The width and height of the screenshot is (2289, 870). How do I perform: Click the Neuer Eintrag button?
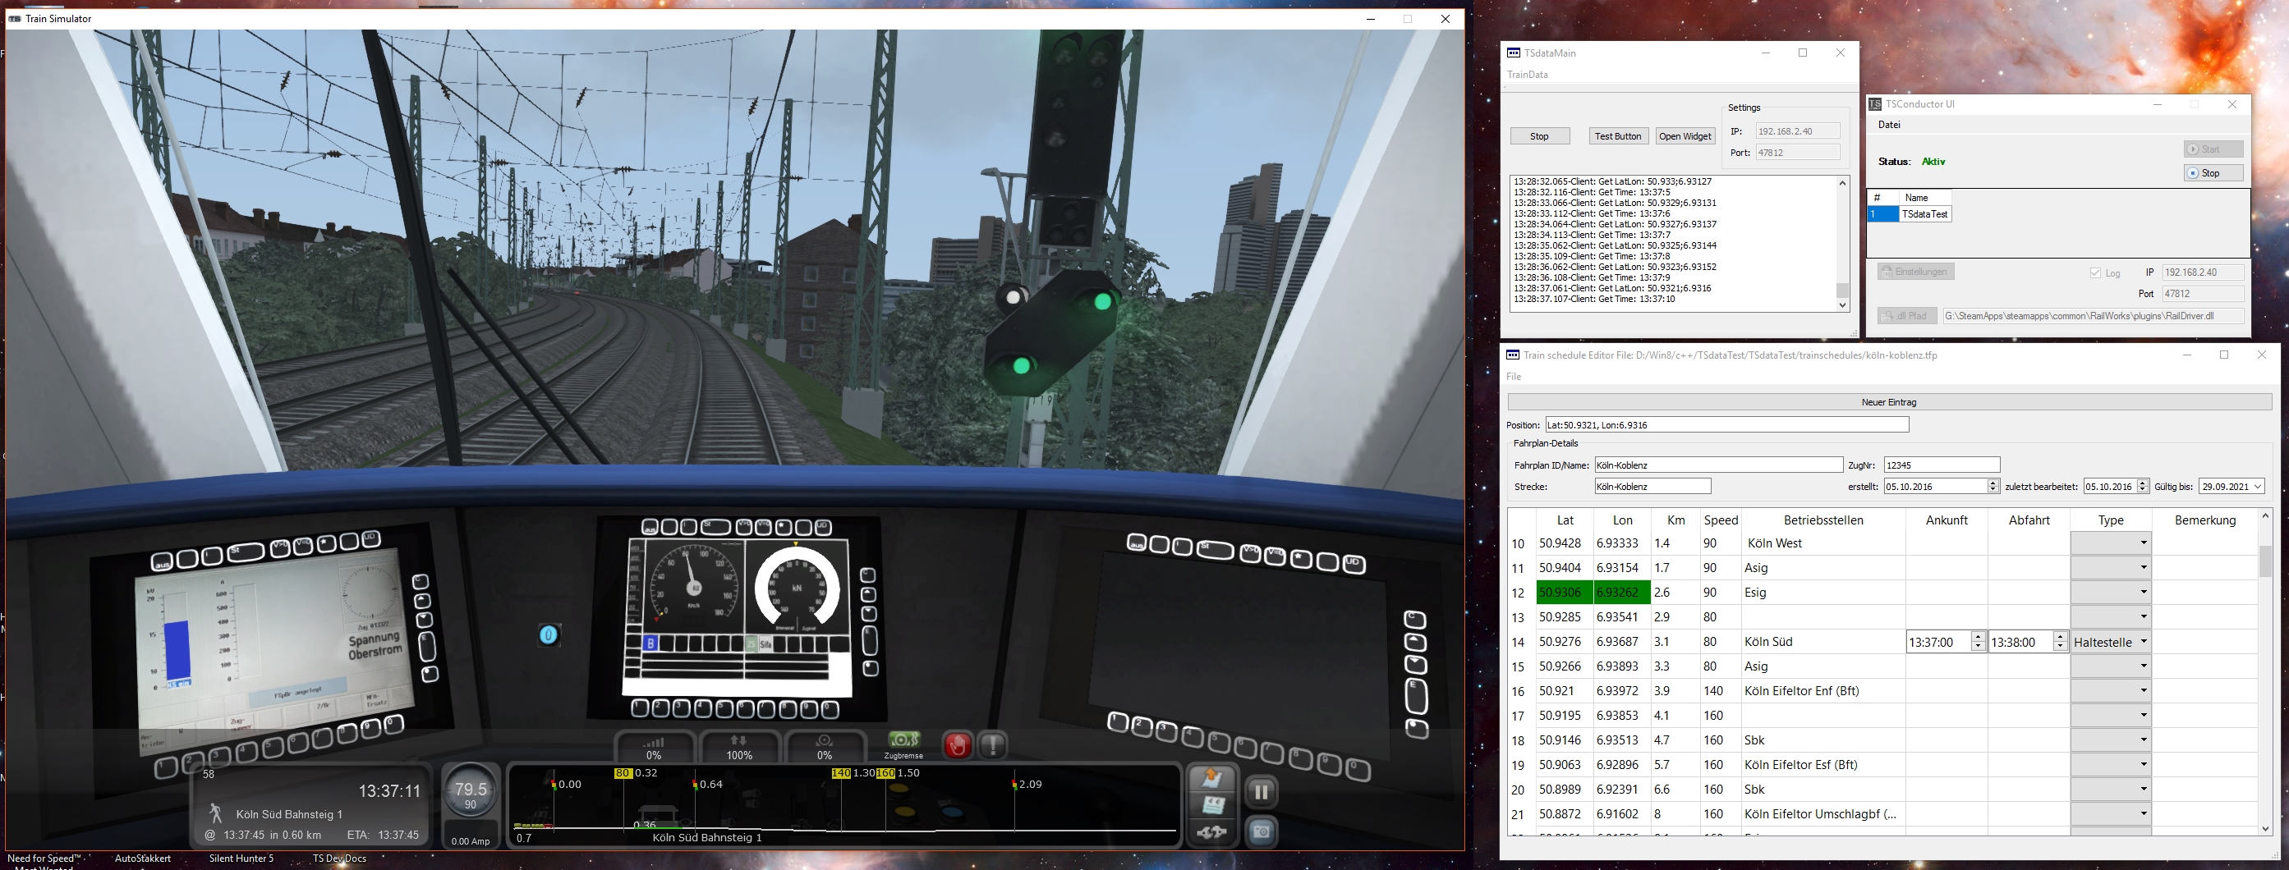1889,402
